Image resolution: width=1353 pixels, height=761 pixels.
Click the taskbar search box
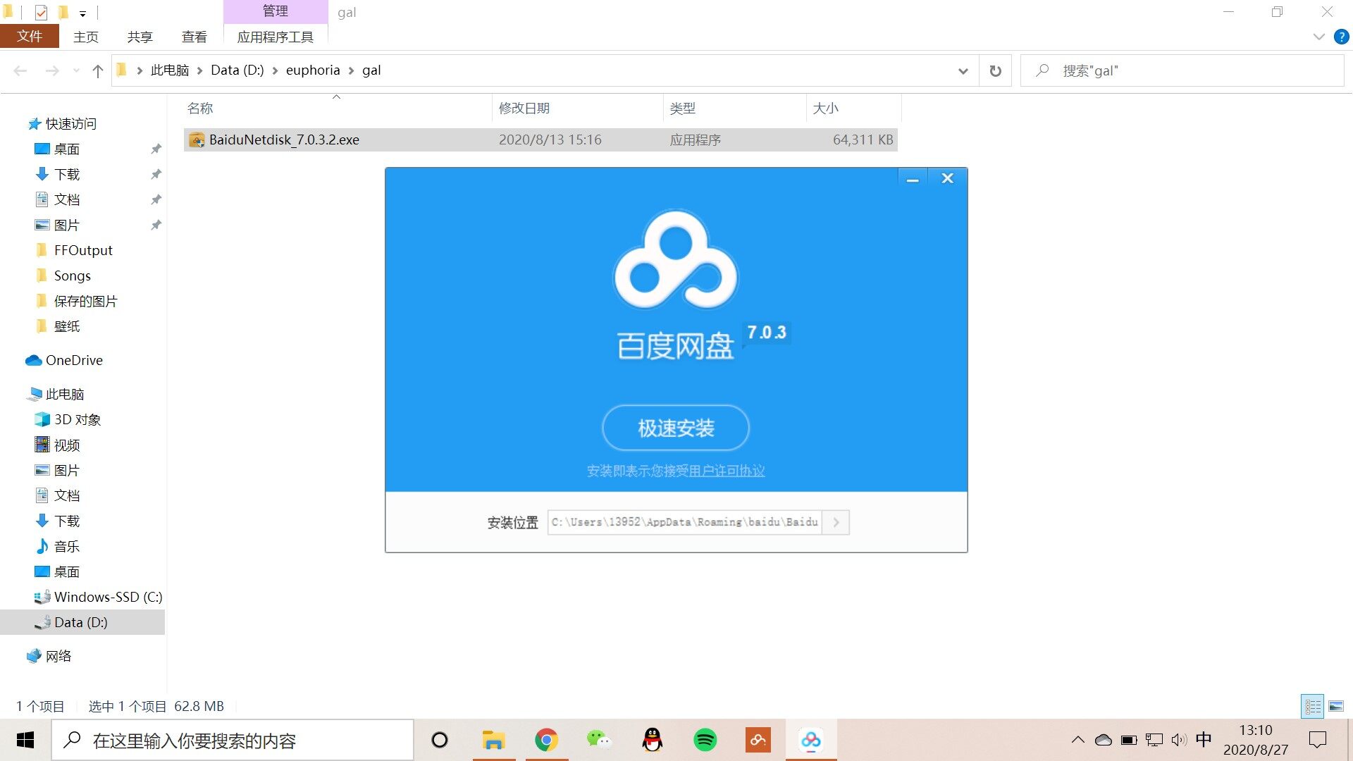[233, 741]
